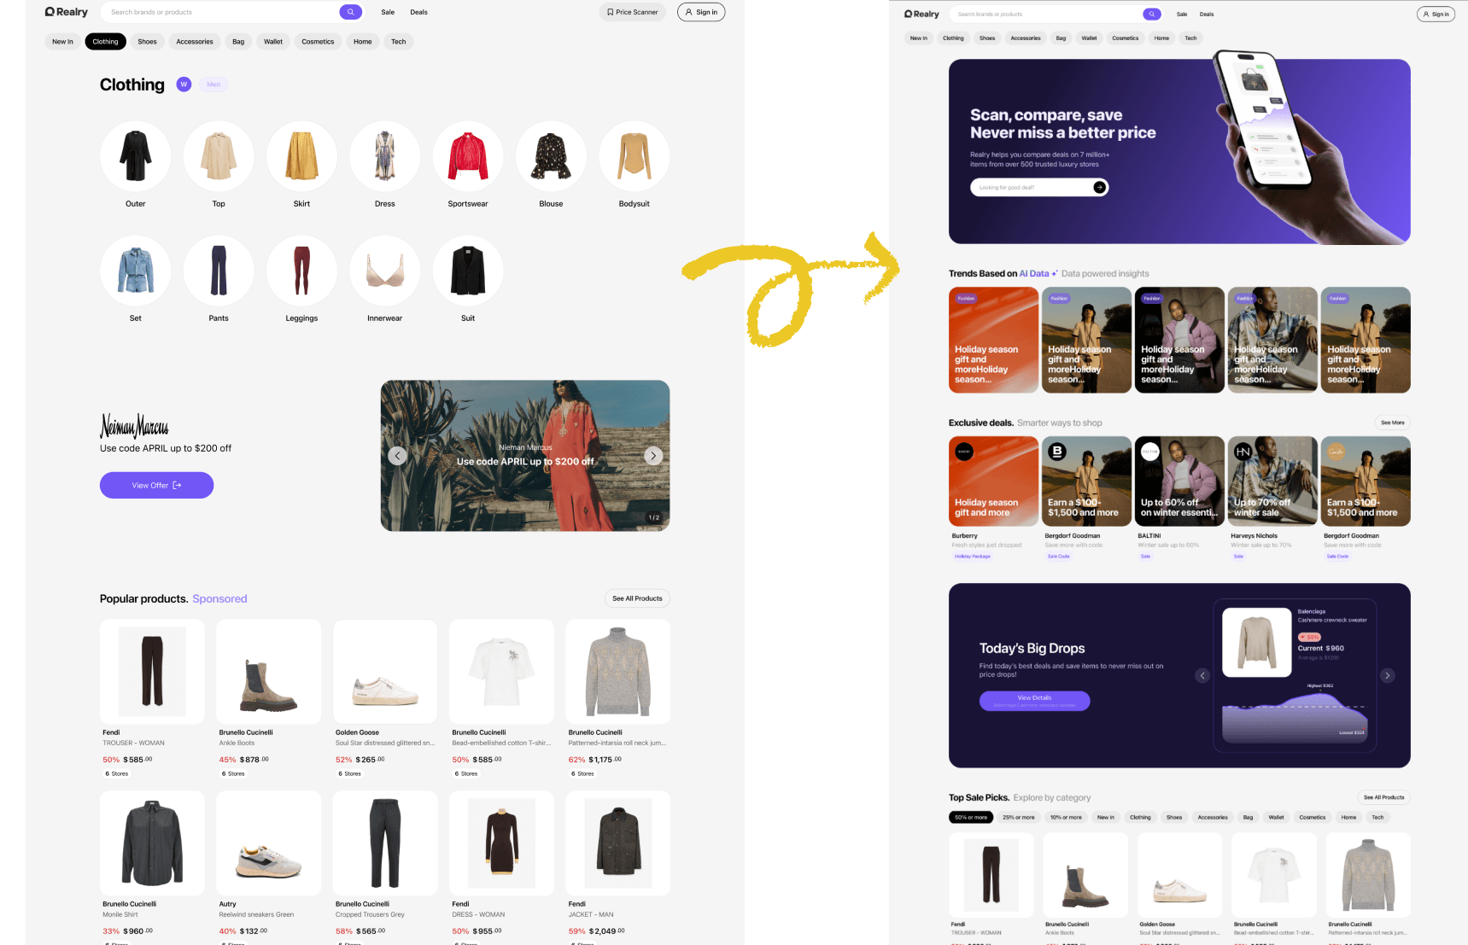The height and width of the screenshot is (945, 1468).
Task: Open Cosmetics tab on the Clothing page
Action: pos(318,41)
